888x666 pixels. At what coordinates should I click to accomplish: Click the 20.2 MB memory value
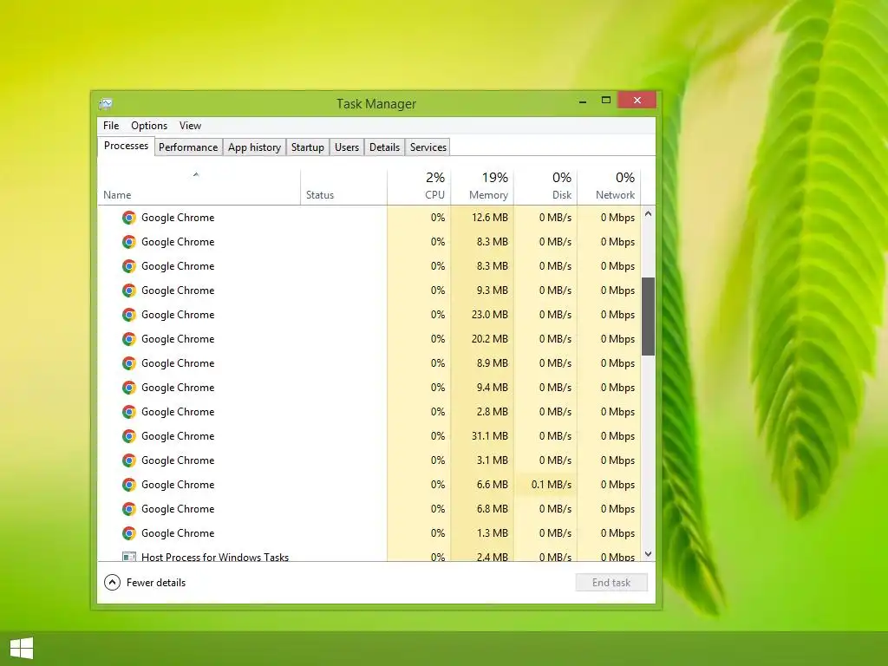pos(489,339)
